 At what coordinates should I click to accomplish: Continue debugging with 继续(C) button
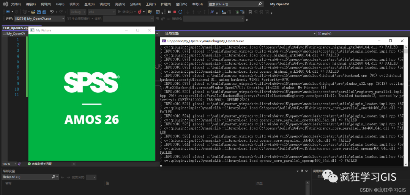tap(126, 12)
